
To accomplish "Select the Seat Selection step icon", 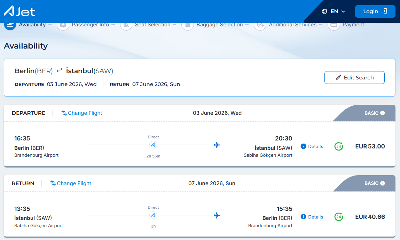I will pyautogui.click(x=126, y=25).
